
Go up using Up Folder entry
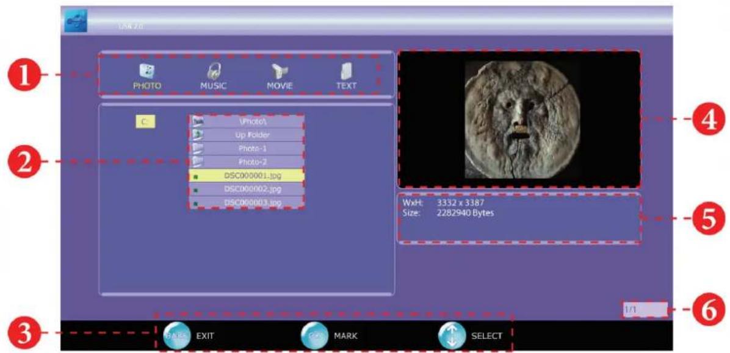point(247,135)
